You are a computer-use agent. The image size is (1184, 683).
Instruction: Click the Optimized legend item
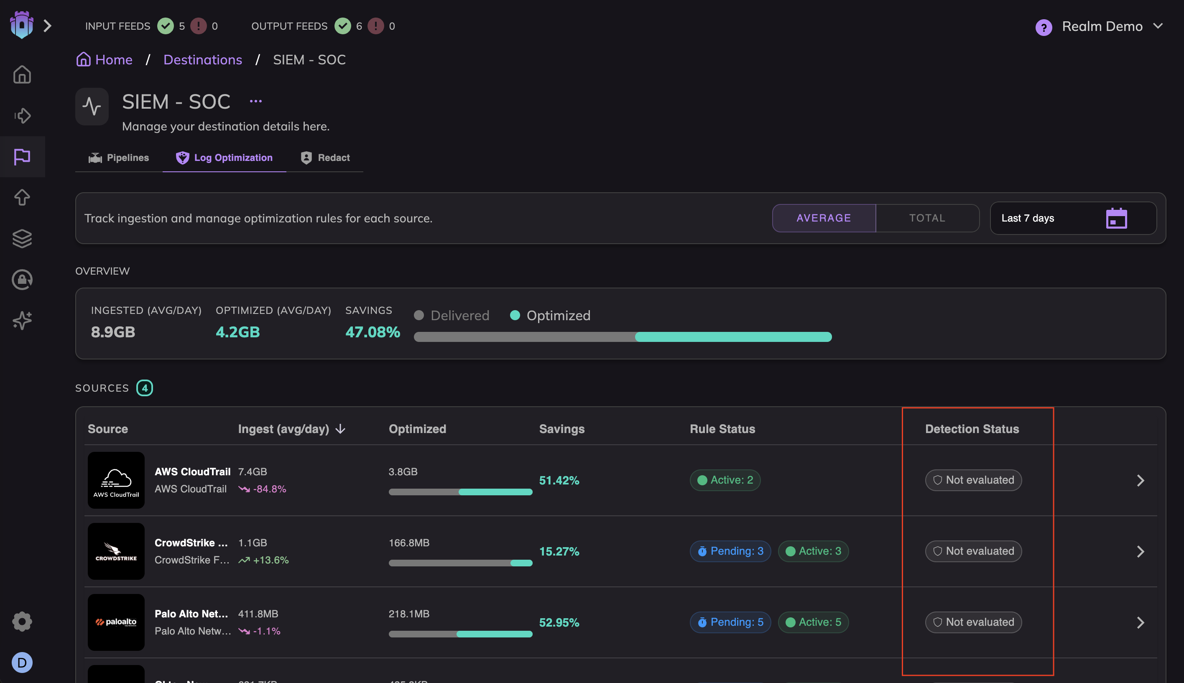[550, 315]
